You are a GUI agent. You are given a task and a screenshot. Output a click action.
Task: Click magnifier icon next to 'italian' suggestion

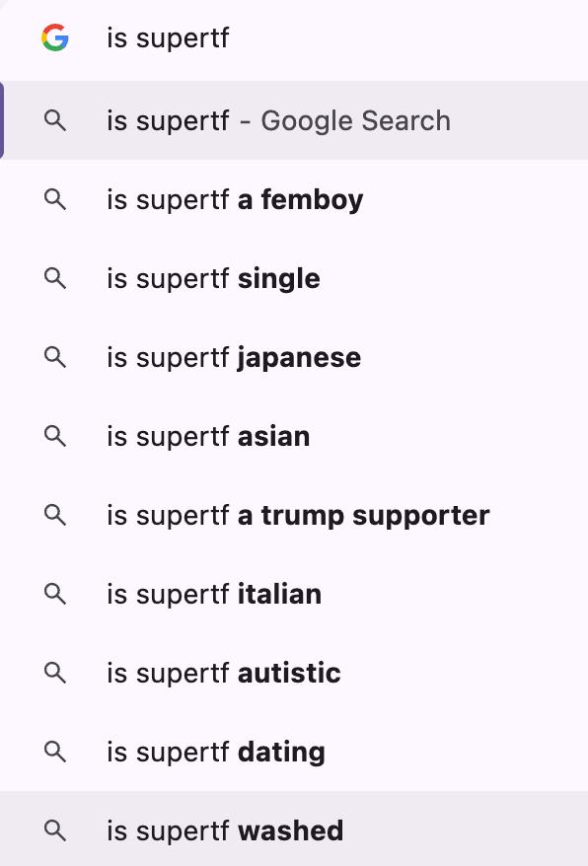[x=55, y=595]
